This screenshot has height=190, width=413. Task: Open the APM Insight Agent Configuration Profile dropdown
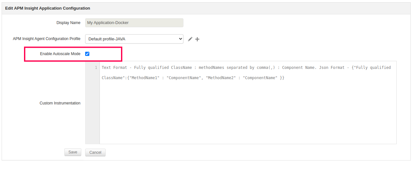pos(134,39)
